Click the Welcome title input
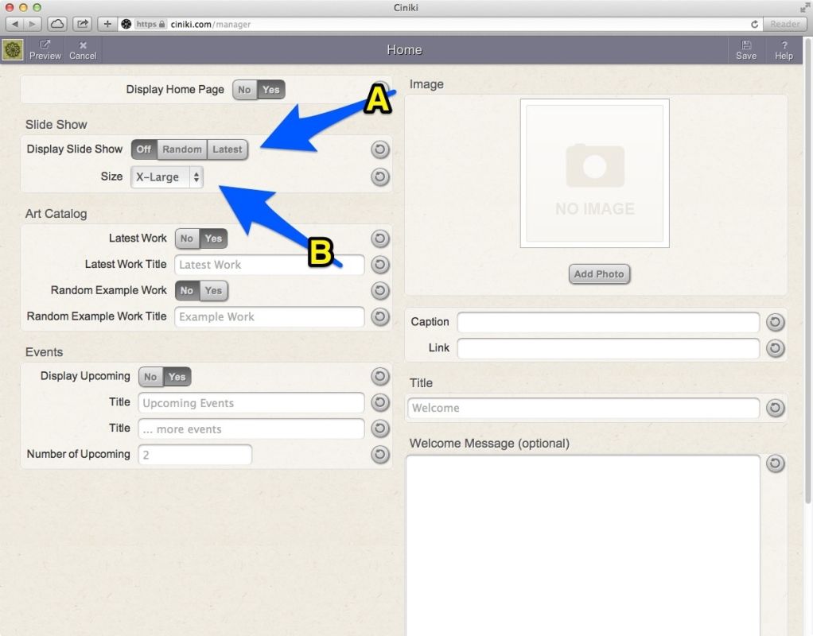 coord(584,408)
